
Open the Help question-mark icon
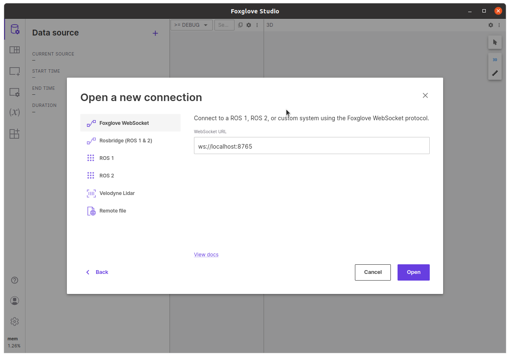tap(15, 280)
